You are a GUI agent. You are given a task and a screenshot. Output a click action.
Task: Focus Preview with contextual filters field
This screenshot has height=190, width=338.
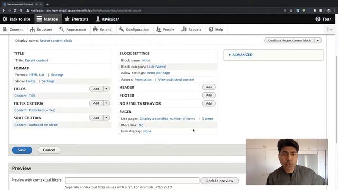132,180
